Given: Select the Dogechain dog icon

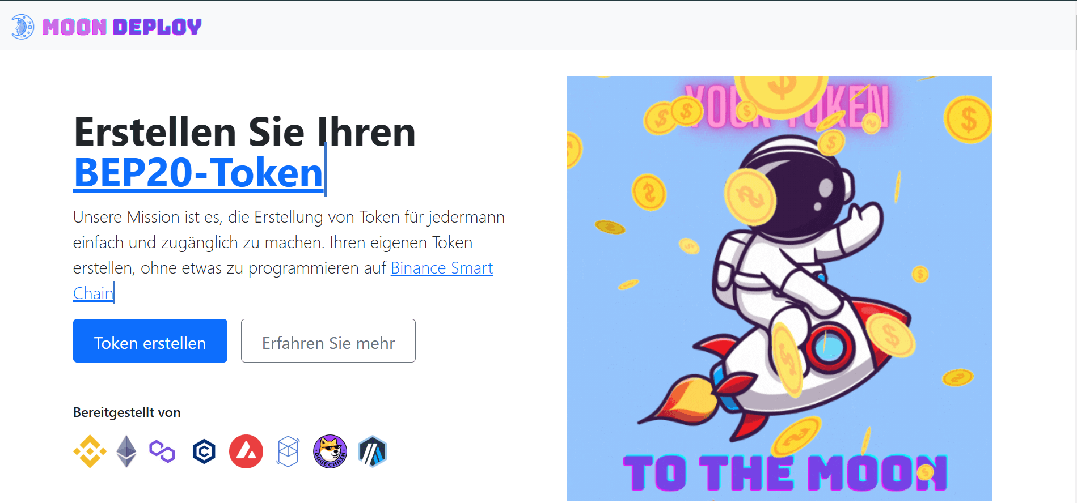Looking at the screenshot, I should pos(330,451).
